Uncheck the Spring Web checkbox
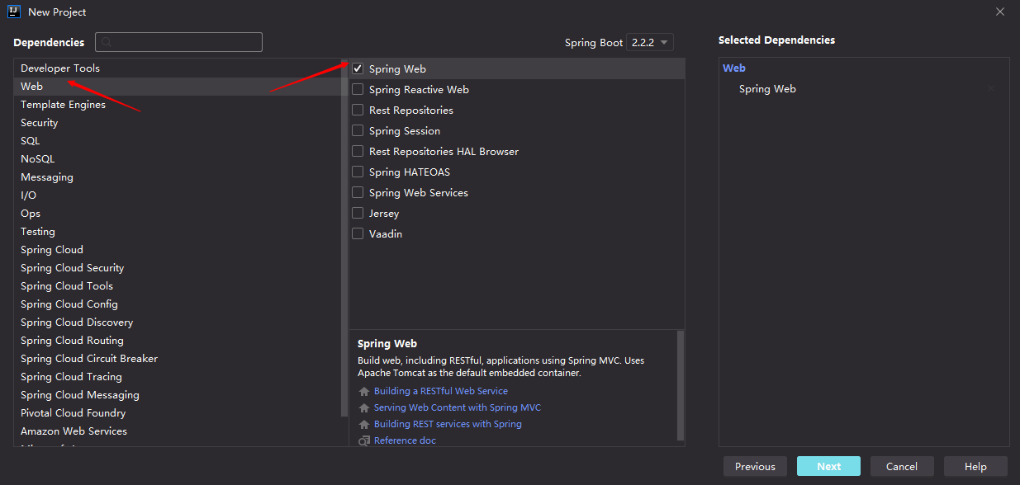The height and width of the screenshot is (485, 1020). click(x=358, y=68)
